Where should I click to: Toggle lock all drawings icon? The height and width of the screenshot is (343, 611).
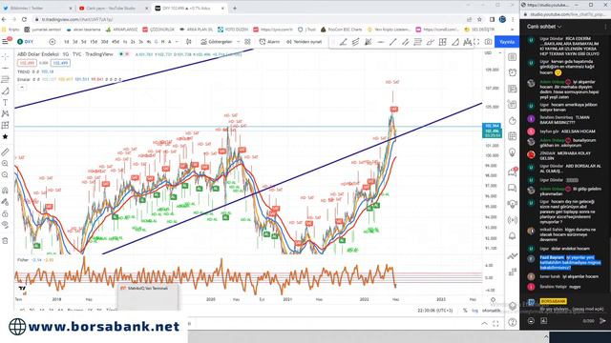click(5, 213)
